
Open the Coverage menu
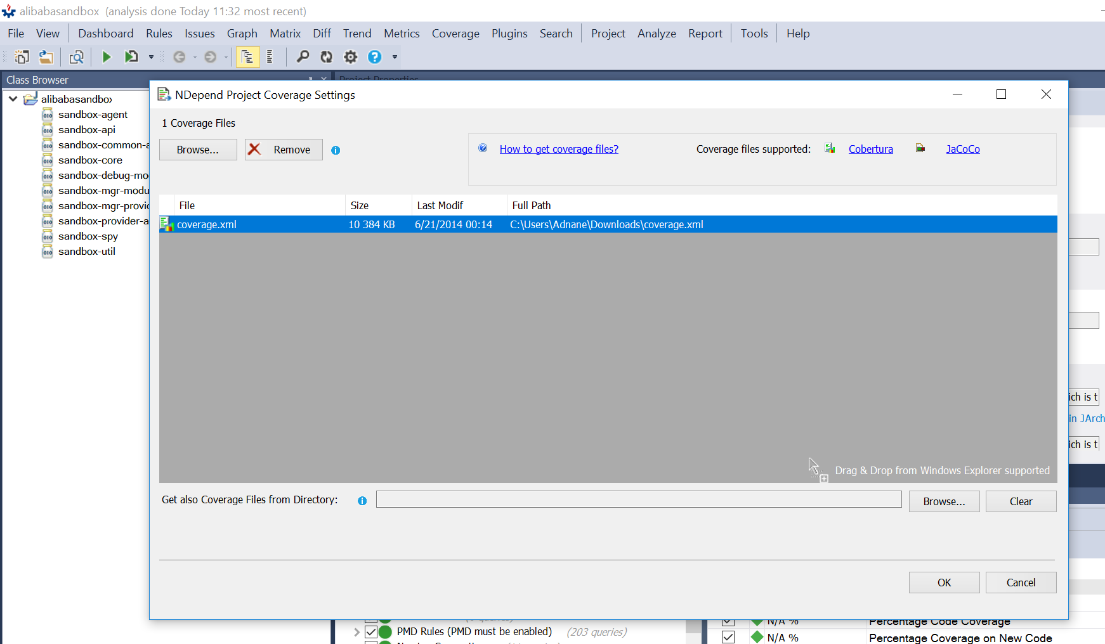point(455,34)
